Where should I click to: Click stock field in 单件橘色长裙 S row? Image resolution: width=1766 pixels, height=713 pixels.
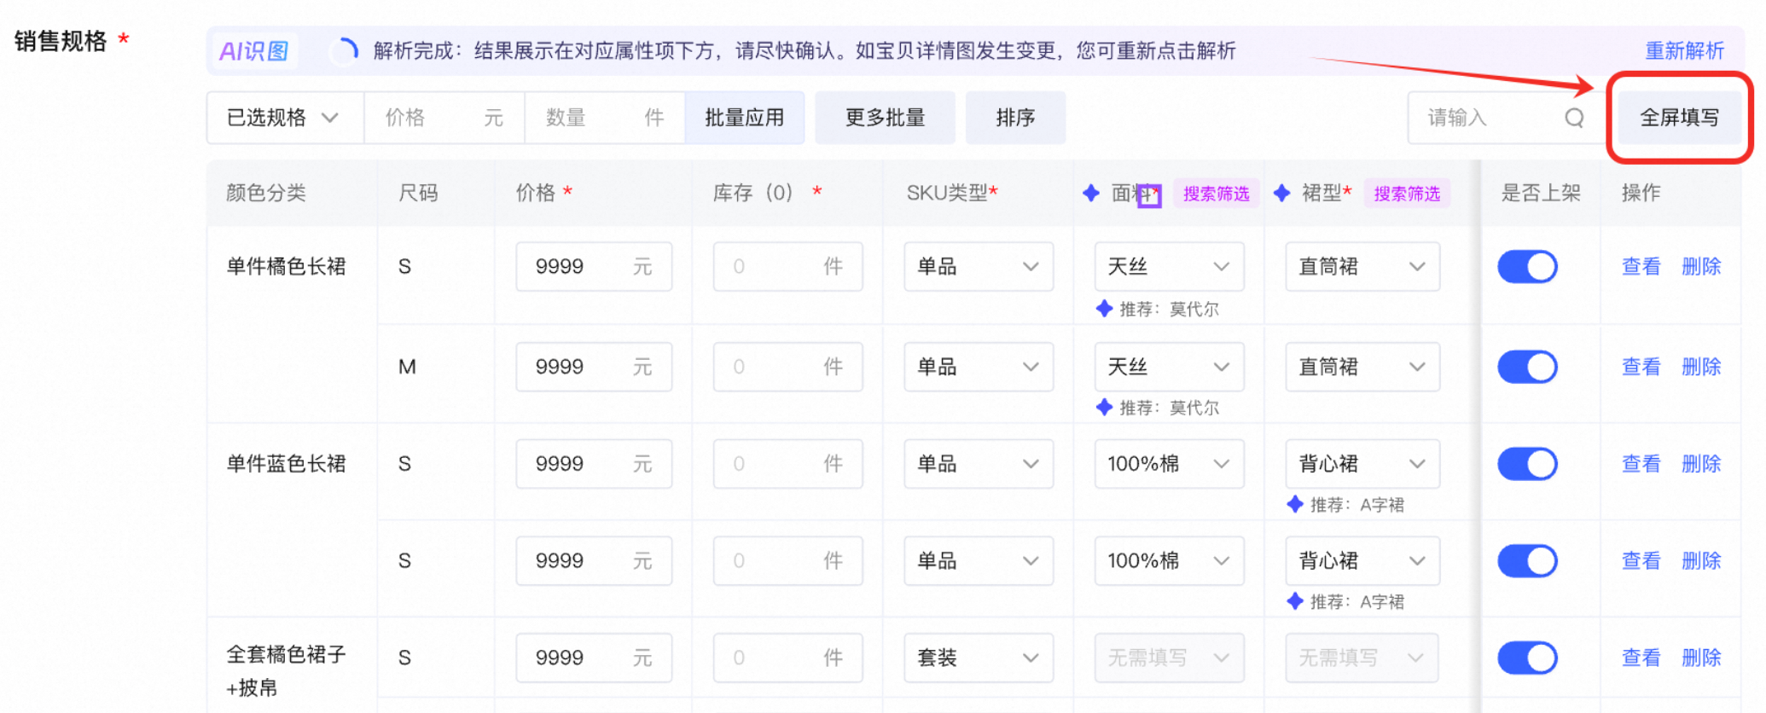click(787, 267)
